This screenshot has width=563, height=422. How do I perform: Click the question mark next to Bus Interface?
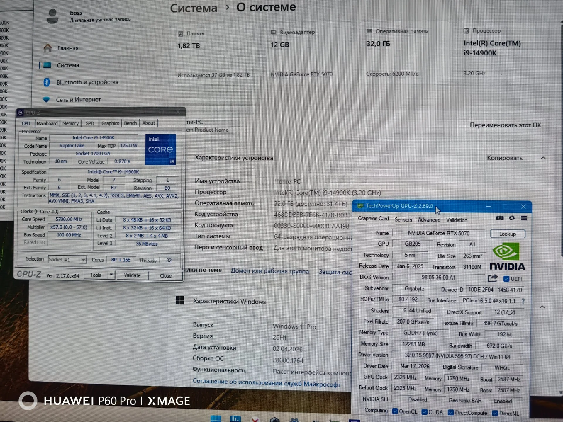[523, 301]
